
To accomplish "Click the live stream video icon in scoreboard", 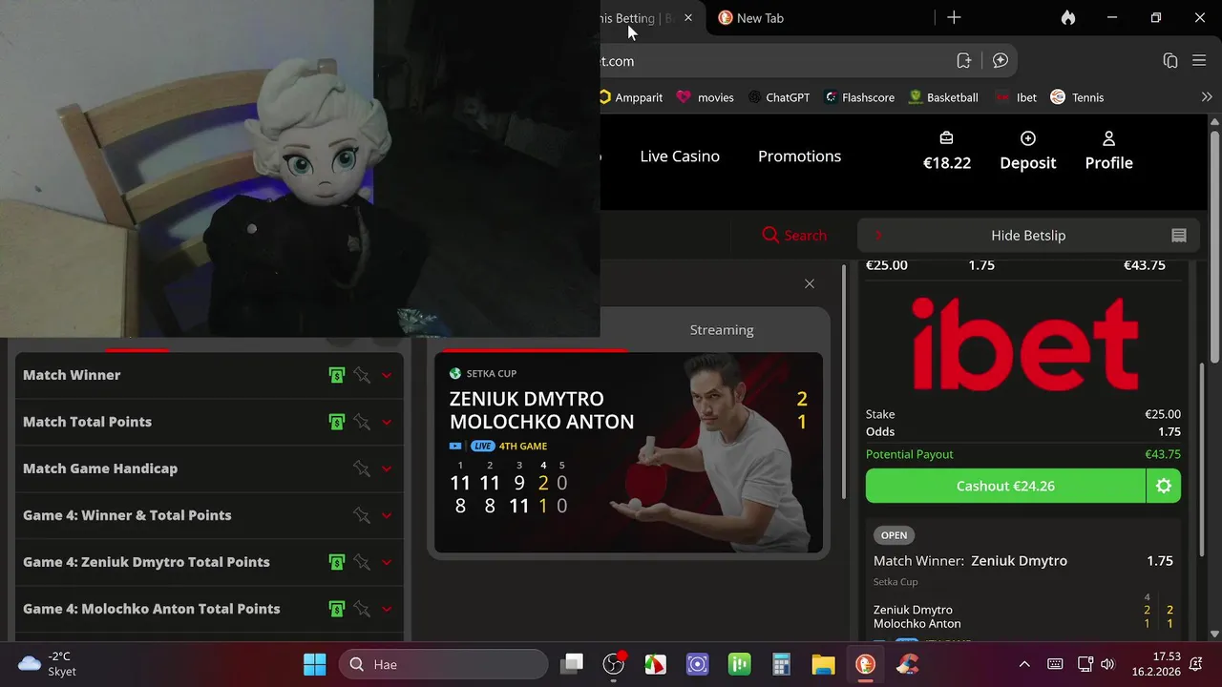I will [455, 446].
